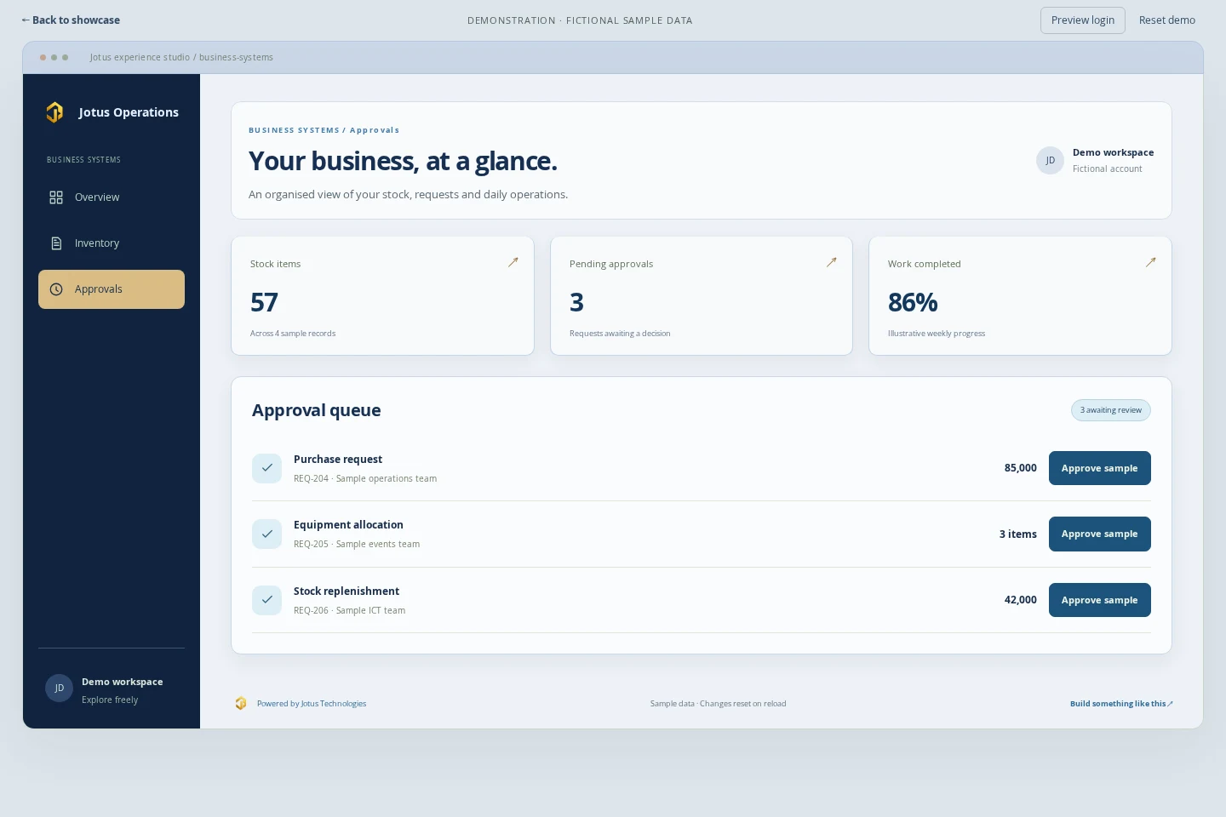The width and height of the screenshot is (1226, 817).
Task: Click the checkmark icon beside Stock replenishment
Action: (x=266, y=600)
